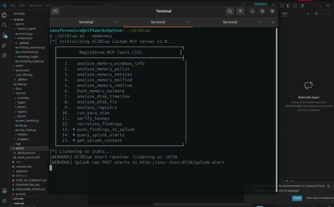The width and height of the screenshot is (334, 207).
Task: Click the Build with Agent chat sparkle icon
Action: coord(308,86)
